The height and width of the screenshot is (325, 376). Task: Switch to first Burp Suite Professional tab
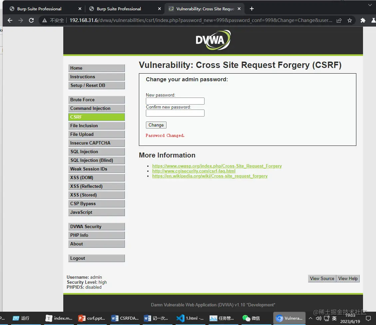click(45, 9)
